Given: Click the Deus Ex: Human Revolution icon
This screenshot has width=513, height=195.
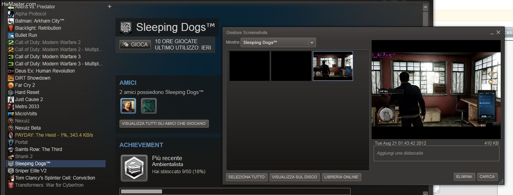Looking at the screenshot, I should (x=11, y=71).
